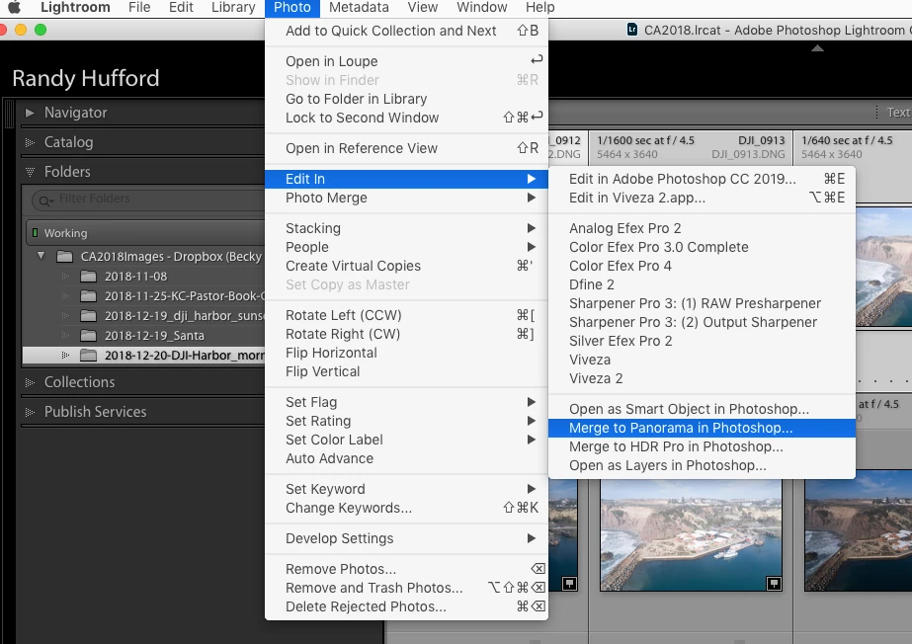Viewport: 912px width, 644px height.
Task: Choose Edit in Viveza 2.app
Action: [702, 198]
